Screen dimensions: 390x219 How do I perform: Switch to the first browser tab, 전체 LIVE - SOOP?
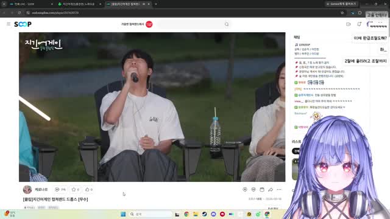click(31, 4)
